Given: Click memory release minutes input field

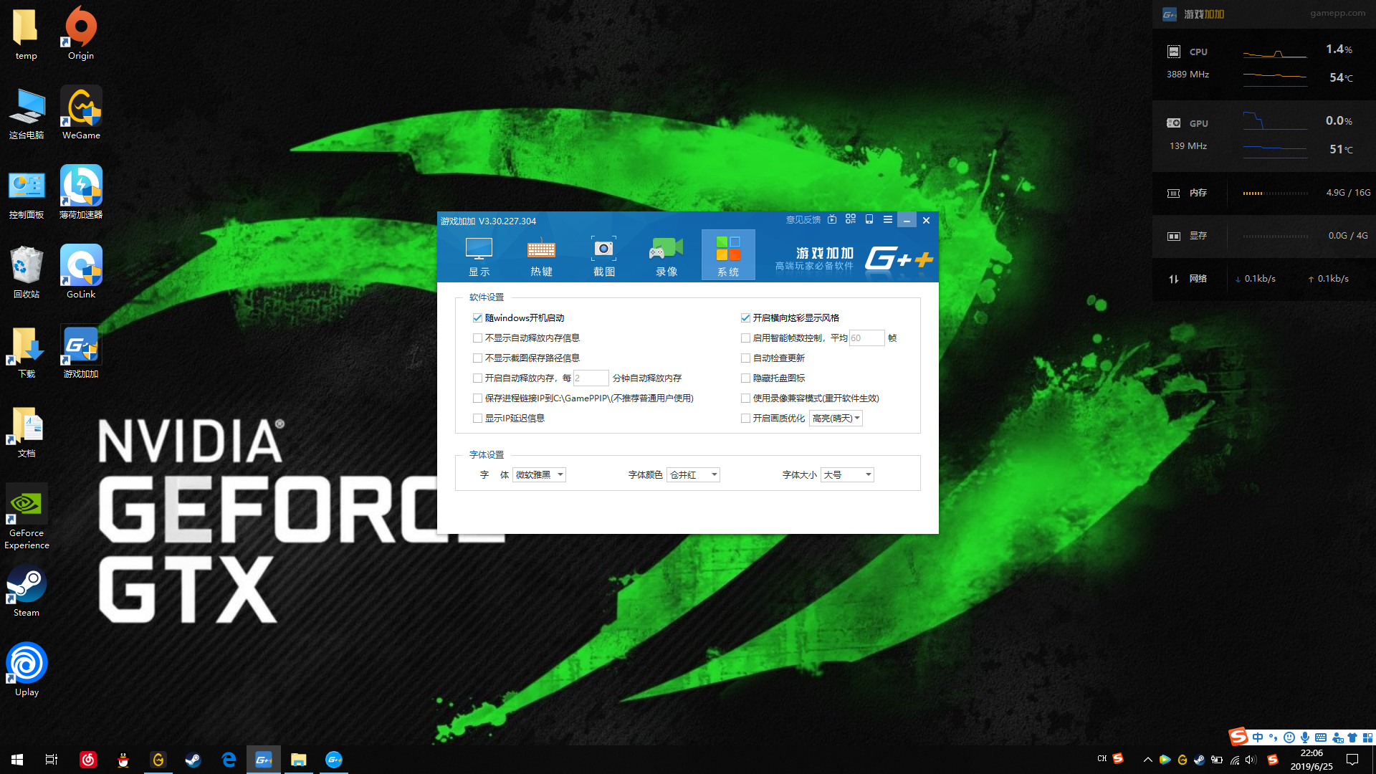Looking at the screenshot, I should tap(591, 378).
